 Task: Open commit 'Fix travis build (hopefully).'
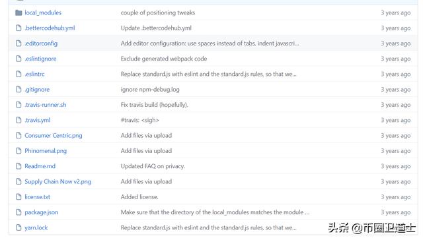(x=154, y=105)
